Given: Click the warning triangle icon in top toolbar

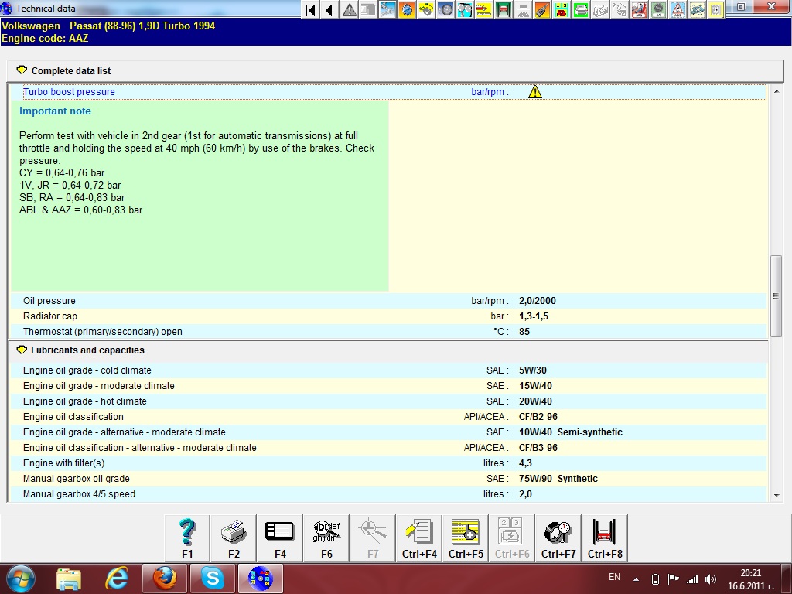Looking at the screenshot, I should coord(350,10).
